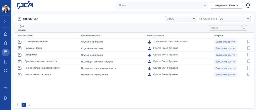Click the magnifier icon in table search
Image resolution: width=256 pixels, height=110 pixels.
click(x=244, y=28)
